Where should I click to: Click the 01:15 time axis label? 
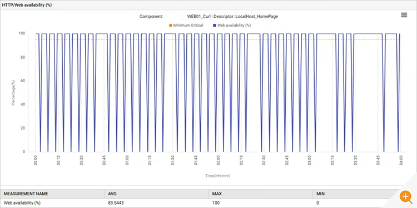(x=150, y=160)
